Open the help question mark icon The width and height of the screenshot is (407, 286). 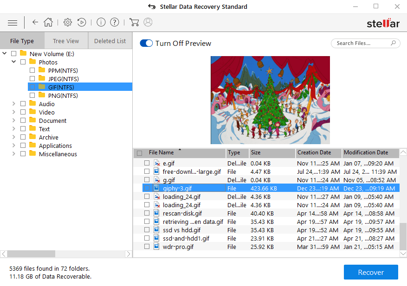pos(115,22)
